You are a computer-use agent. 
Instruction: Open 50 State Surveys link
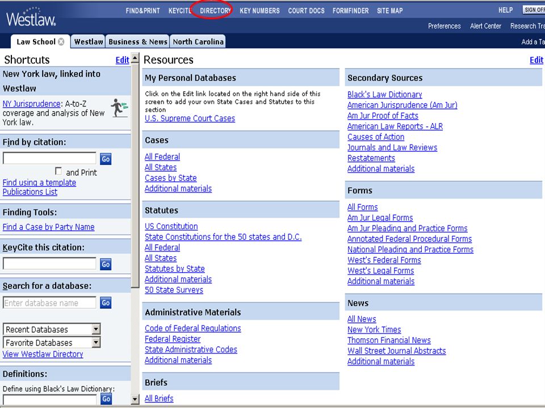tap(174, 290)
